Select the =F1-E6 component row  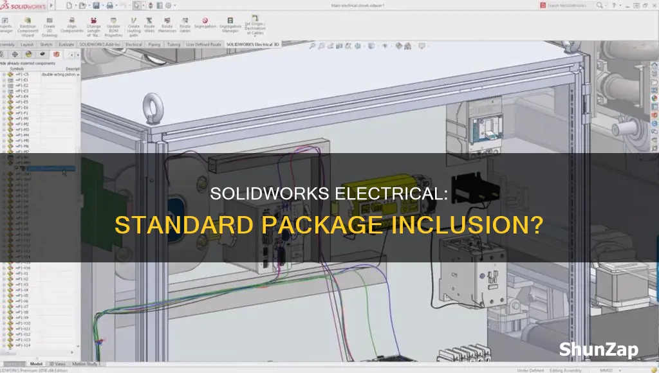pos(22,107)
